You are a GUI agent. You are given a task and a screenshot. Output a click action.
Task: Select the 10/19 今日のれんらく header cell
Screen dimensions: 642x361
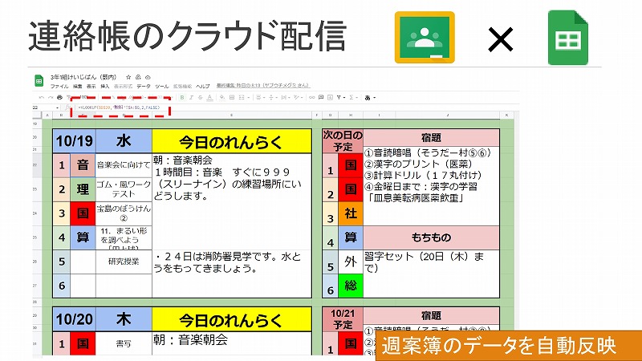[232, 141]
